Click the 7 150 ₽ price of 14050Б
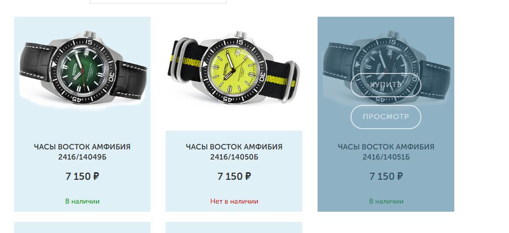 pyautogui.click(x=234, y=177)
